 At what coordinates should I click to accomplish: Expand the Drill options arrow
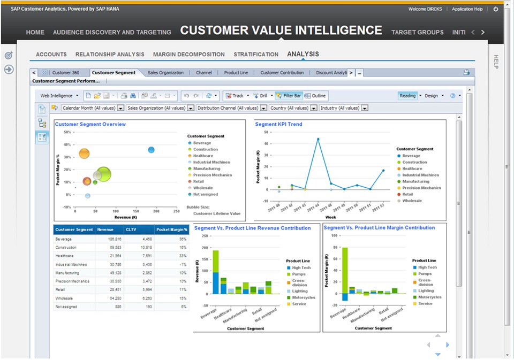tap(272, 96)
